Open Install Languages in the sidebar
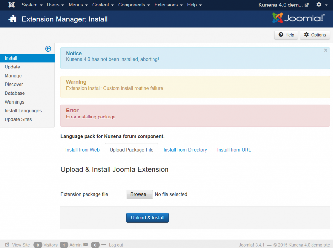This screenshot has width=333, height=248. pos(23,111)
